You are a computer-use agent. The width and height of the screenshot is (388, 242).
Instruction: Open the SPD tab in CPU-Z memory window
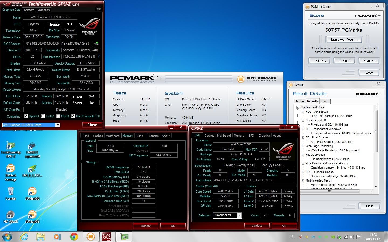(x=140, y=136)
